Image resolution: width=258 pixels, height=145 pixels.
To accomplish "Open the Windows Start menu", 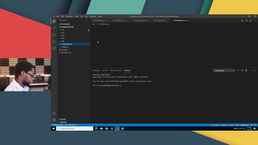I will click(x=54, y=128).
